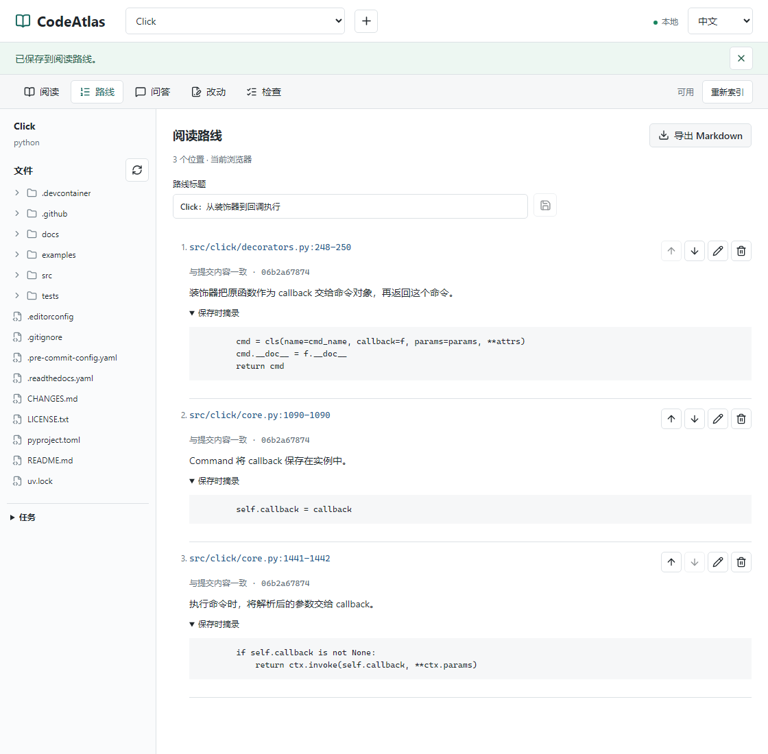The image size is (768, 754).
Task: Switch to the 问答 tab
Action: (152, 92)
